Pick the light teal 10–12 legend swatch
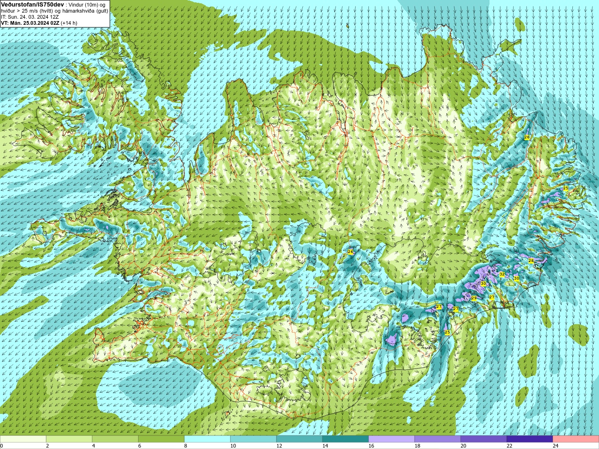The height and width of the screenshot is (449, 599). (x=253, y=439)
